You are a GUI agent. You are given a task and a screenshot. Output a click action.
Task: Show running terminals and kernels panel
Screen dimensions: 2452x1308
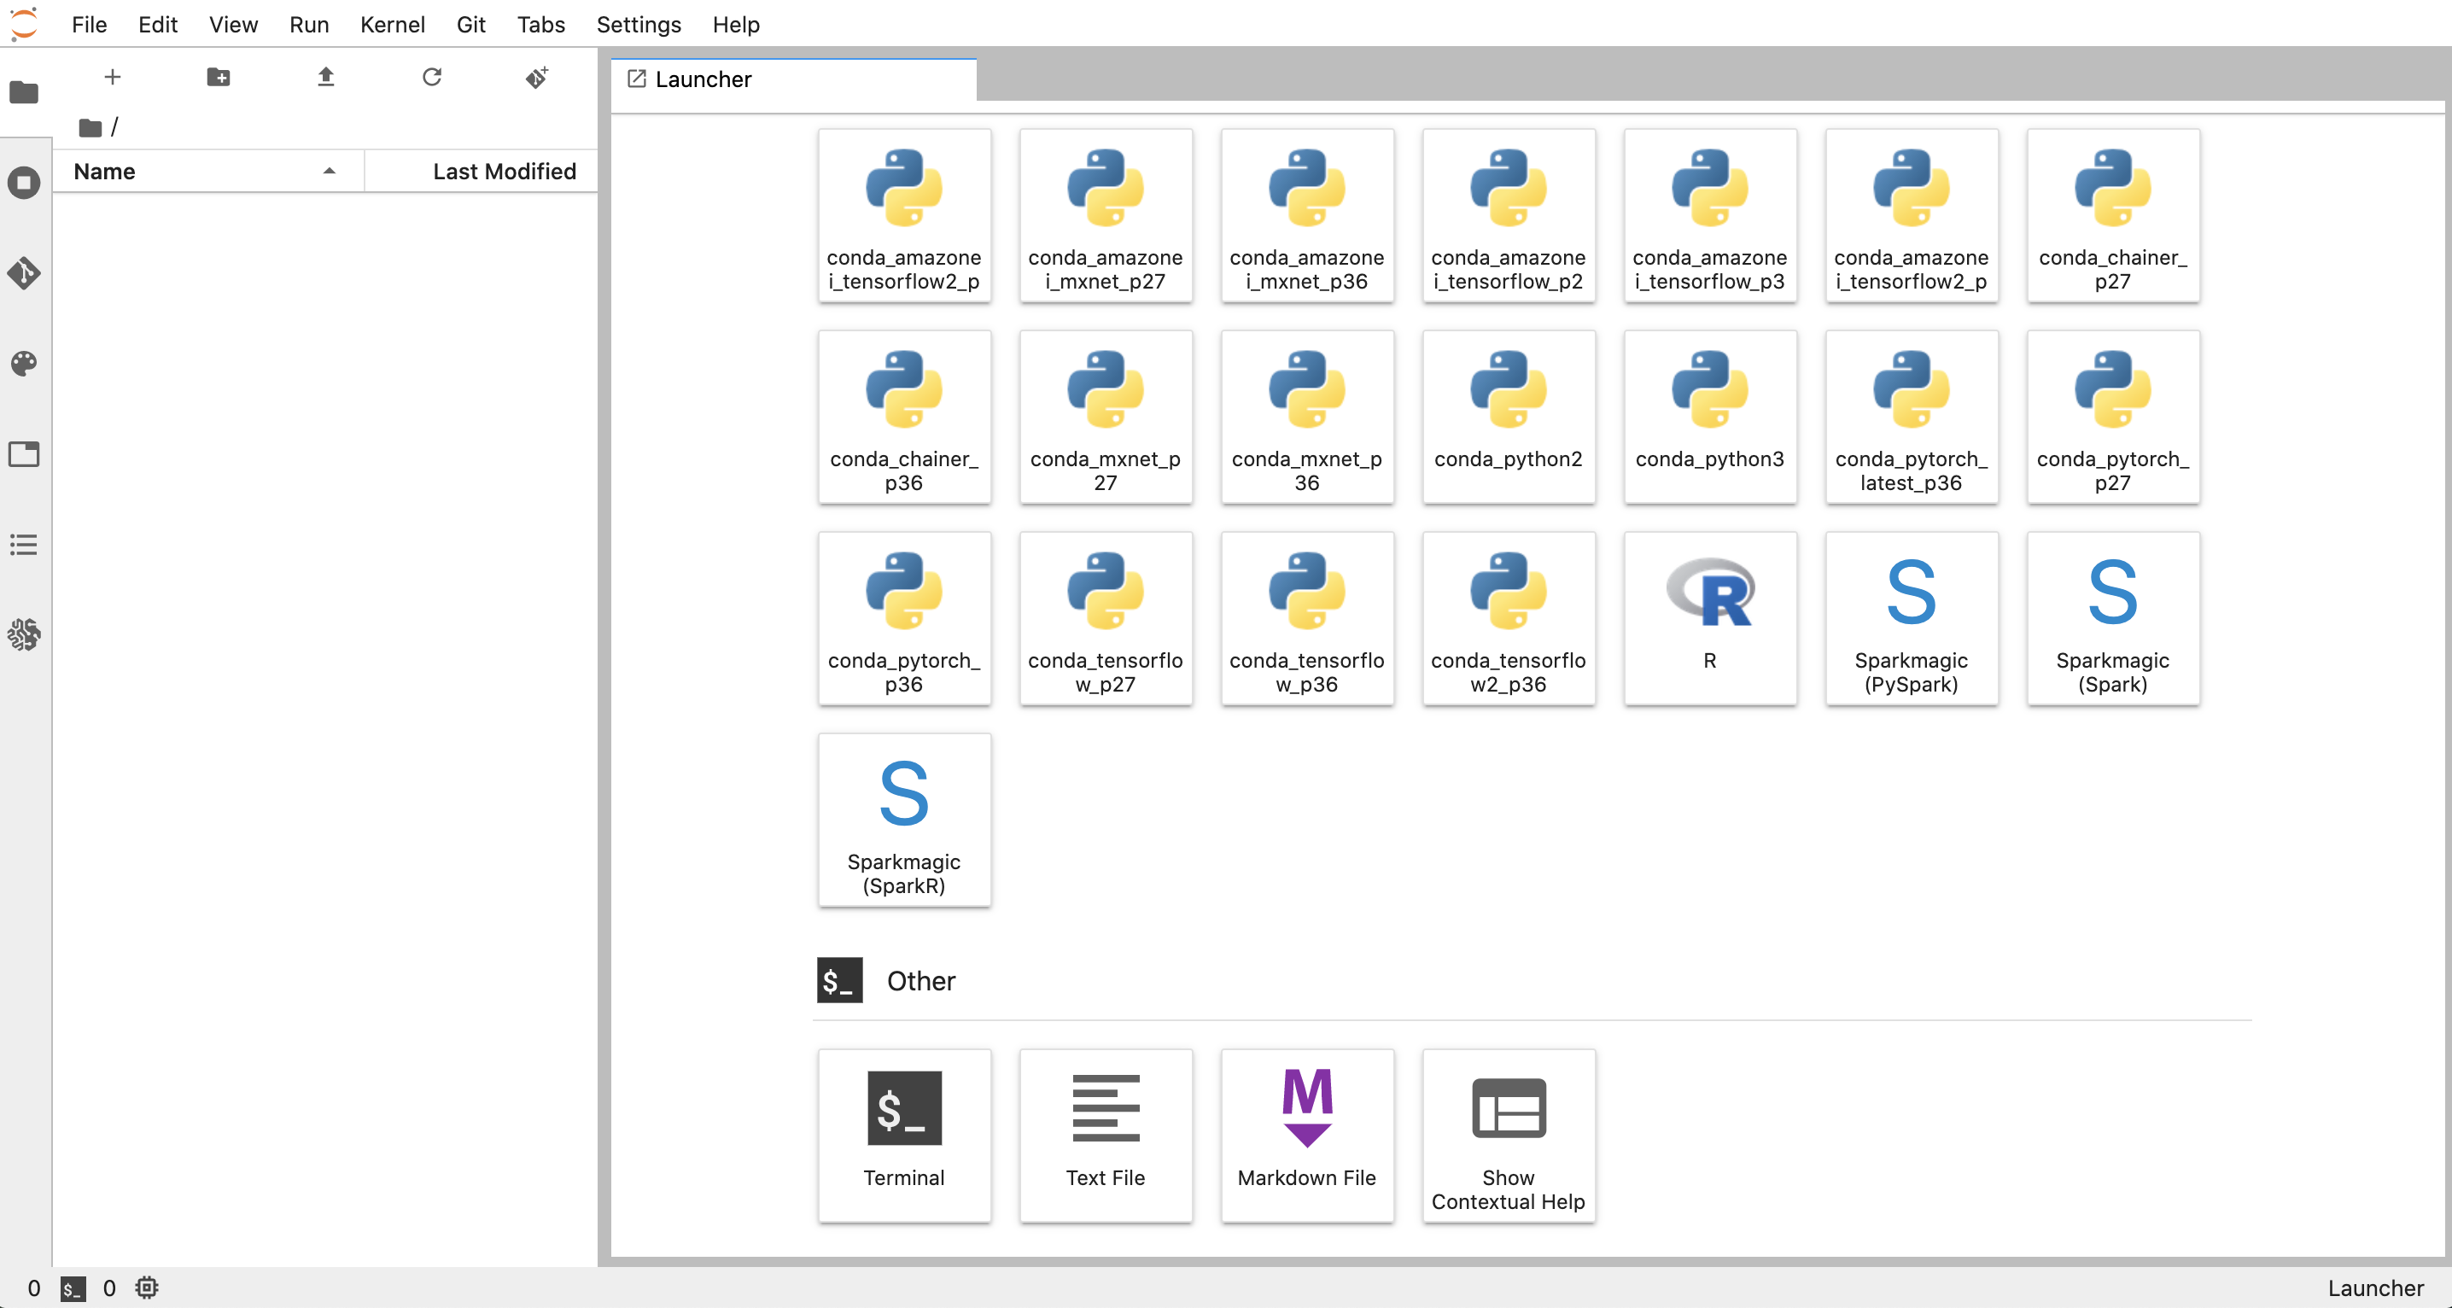click(24, 183)
